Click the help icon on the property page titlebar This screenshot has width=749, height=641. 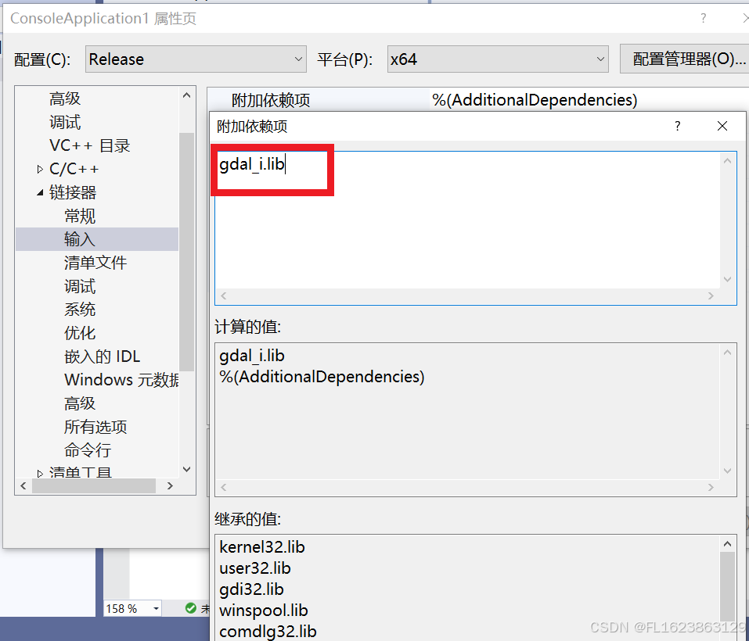point(703,18)
